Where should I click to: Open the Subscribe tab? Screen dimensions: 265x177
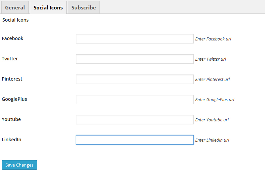pos(84,7)
